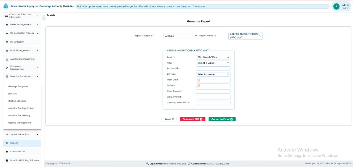353x167 pixels.
Task: Open Invitation For Registration submenu item
Action: coord(21,108)
